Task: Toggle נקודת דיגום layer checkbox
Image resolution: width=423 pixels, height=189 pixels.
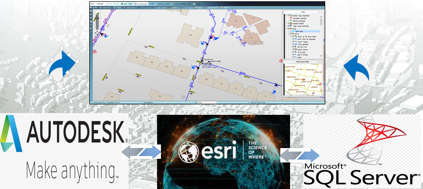Action: [293, 54]
